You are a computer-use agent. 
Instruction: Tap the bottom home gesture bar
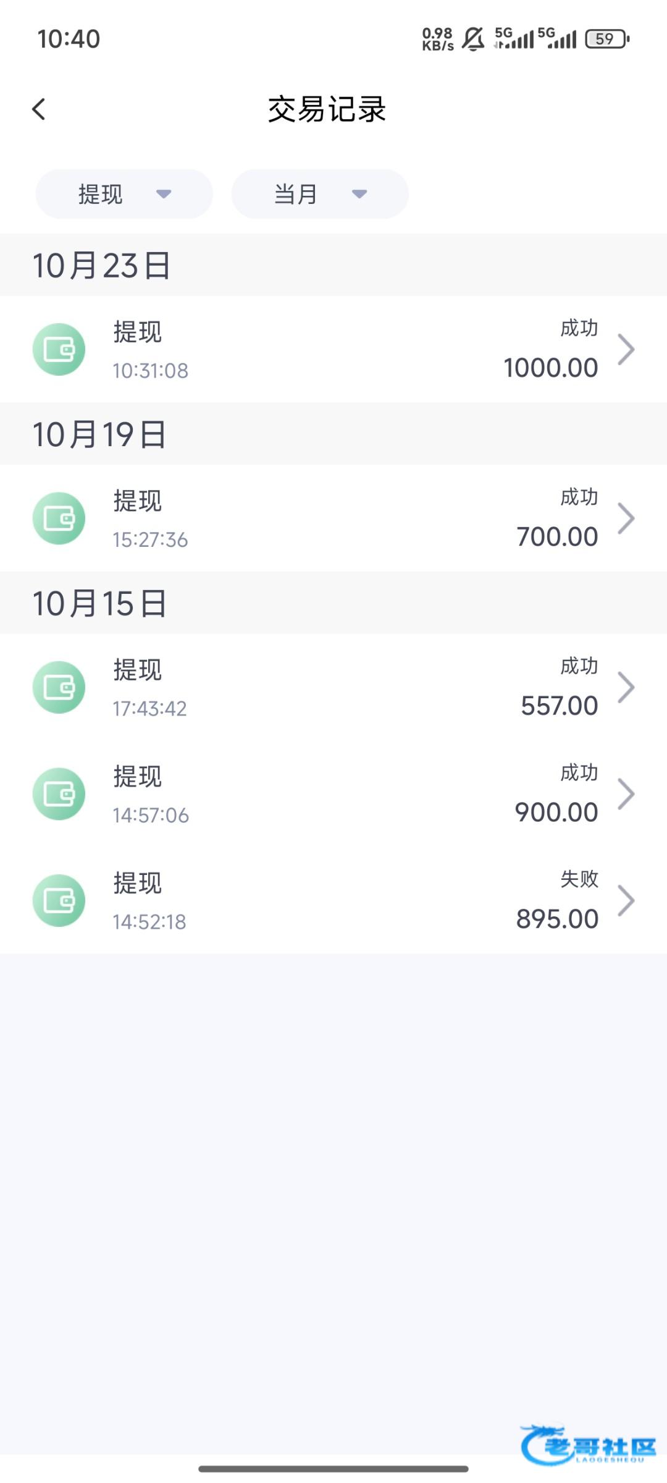point(333,1469)
